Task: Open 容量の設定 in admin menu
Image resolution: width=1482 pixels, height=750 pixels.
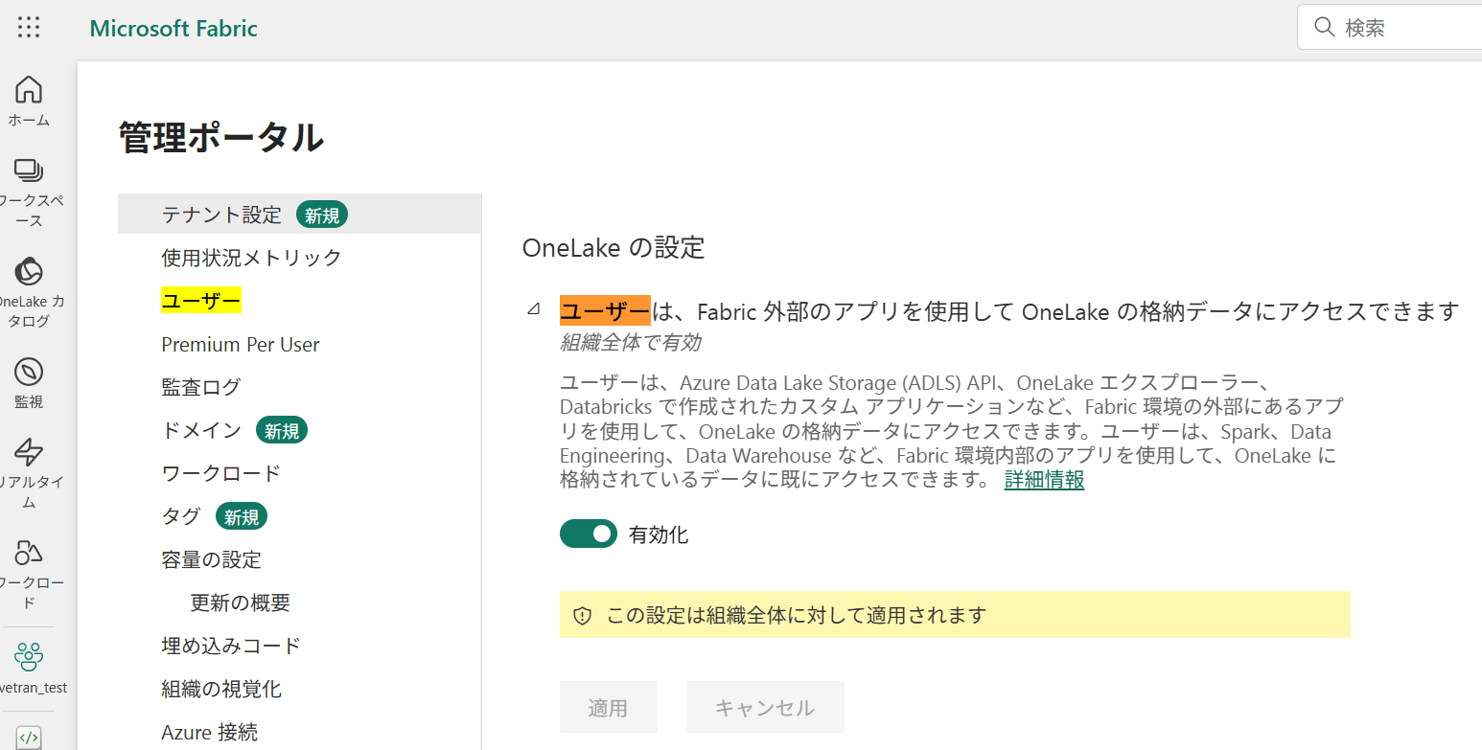Action: (x=211, y=559)
